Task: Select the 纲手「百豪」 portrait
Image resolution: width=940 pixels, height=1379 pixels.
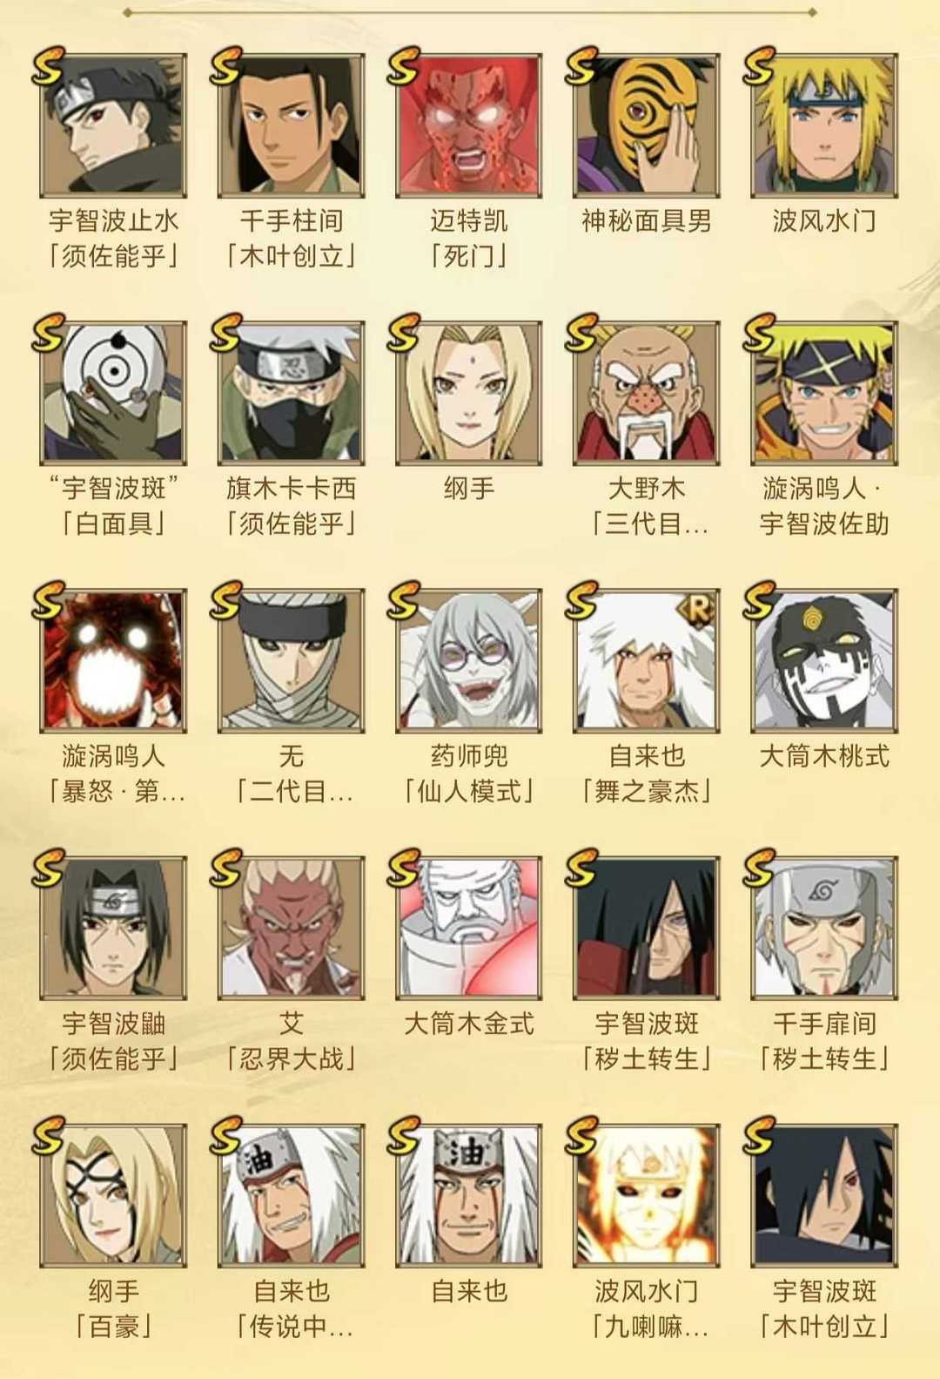Action: pos(113,1195)
